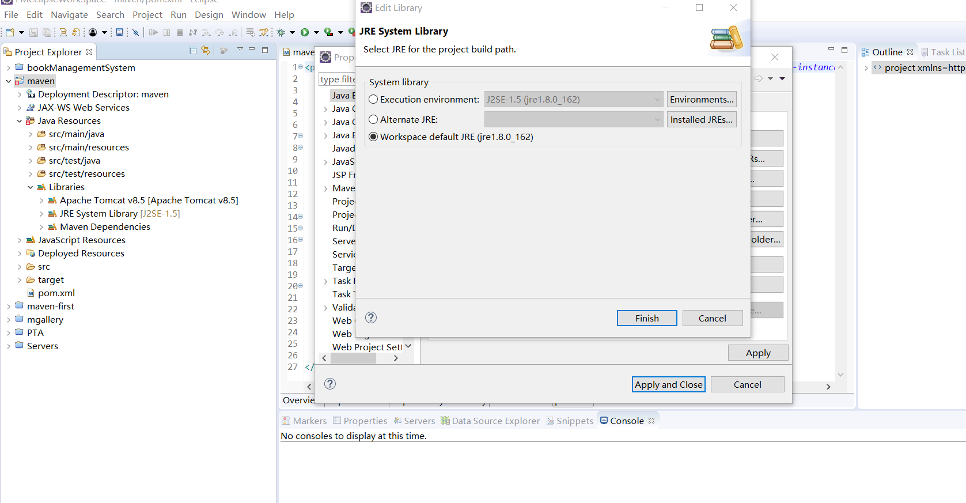
Task: Open the File menu
Action: tap(11, 14)
